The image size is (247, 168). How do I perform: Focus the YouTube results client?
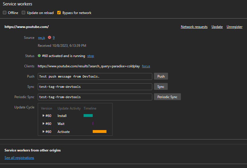(x=146, y=66)
